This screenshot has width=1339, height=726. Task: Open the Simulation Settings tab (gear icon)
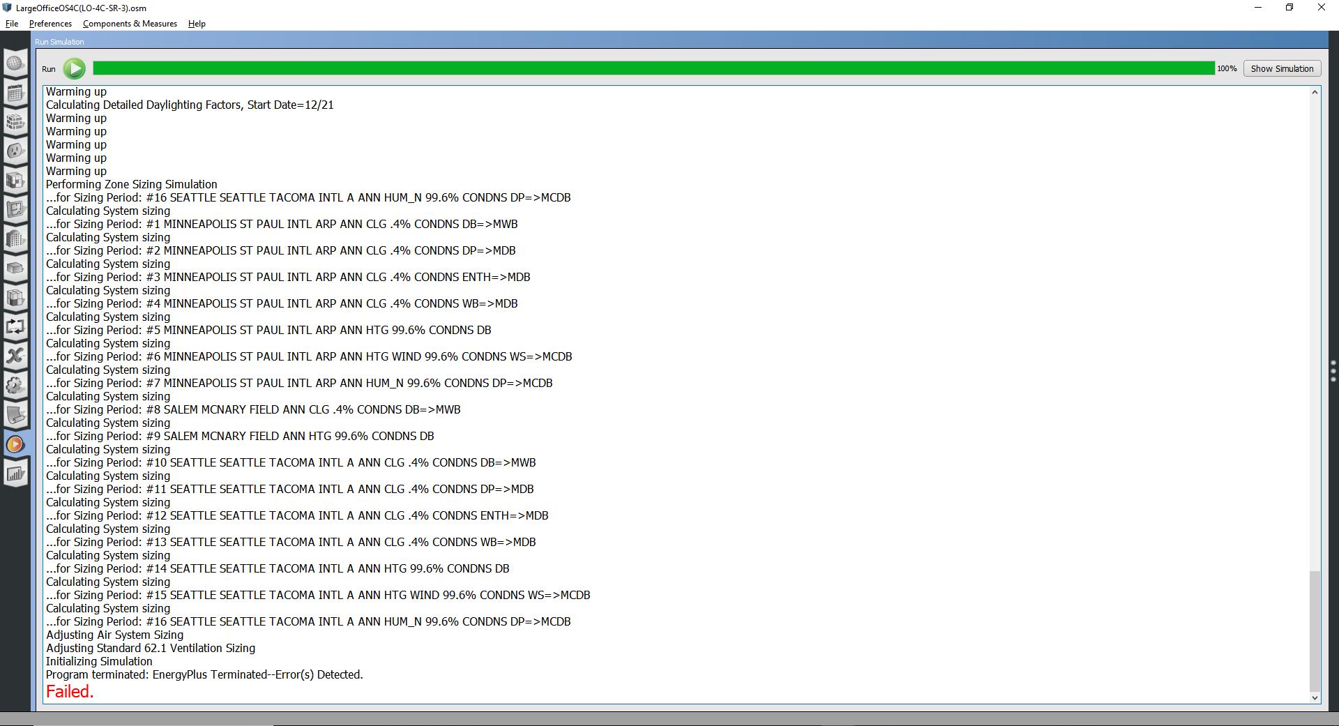(15, 386)
